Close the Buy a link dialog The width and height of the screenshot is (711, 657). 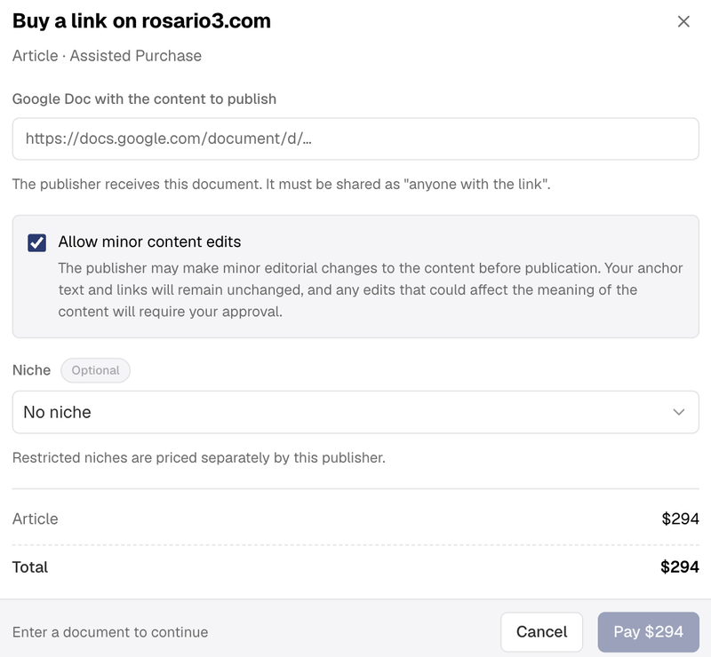coord(683,21)
